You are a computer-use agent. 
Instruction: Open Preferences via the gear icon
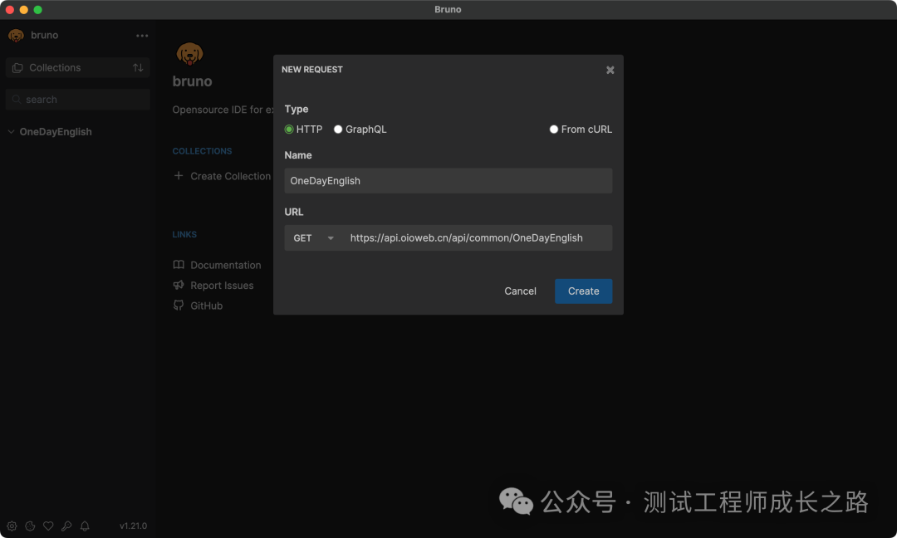click(x=12, y=526)
